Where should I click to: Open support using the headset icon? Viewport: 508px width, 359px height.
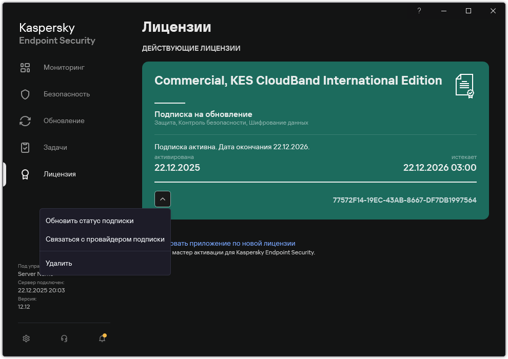coord(64,338)
